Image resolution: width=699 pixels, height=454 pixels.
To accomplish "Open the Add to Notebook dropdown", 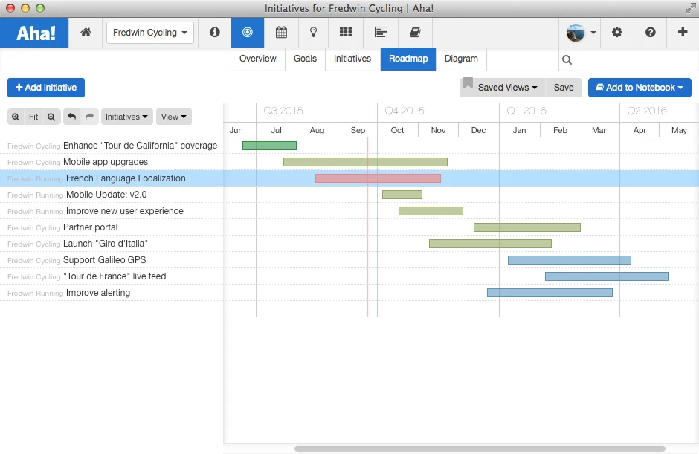I will [640, 88].
